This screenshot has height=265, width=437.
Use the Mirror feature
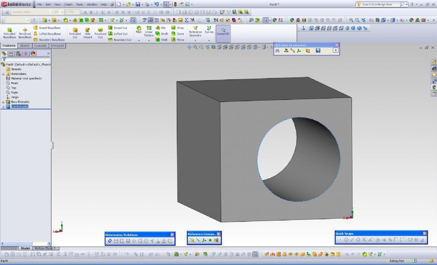coord(178,40)
